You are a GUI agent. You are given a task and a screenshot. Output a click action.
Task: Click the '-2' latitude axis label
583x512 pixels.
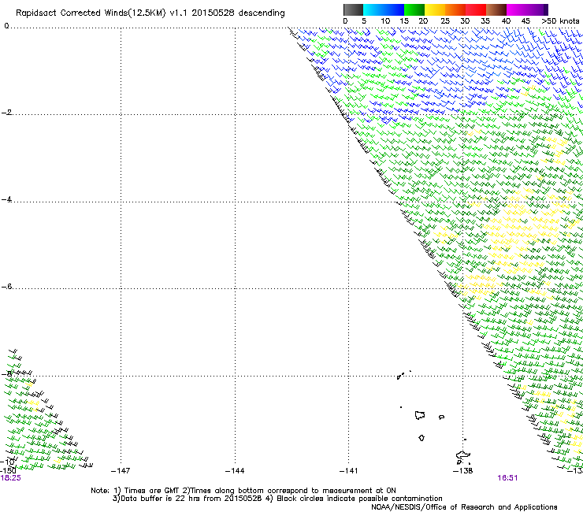[6, 113]
